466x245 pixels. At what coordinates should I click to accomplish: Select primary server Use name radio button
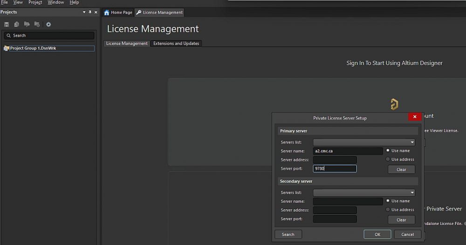[x=388, y=151]
